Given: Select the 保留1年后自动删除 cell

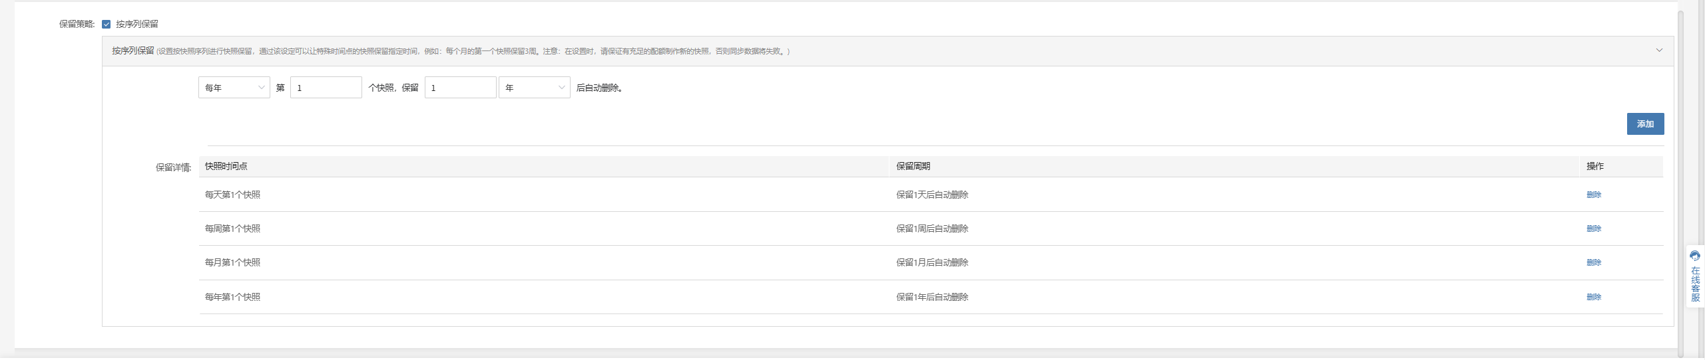Looking at the screenshot, I should pos(932,297).
